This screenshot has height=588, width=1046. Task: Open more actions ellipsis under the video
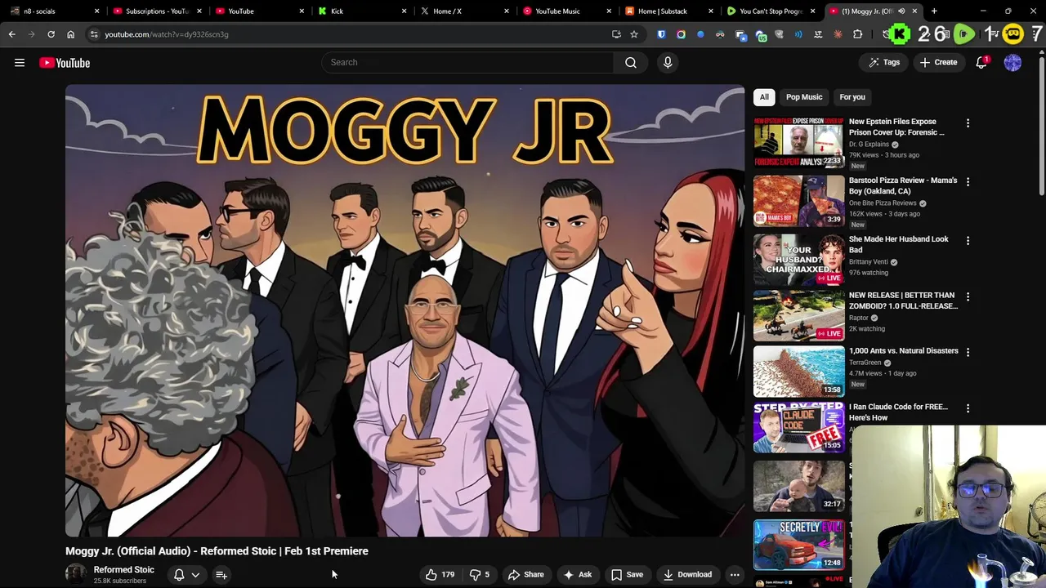pyautogui.click(x=735, y=574)
